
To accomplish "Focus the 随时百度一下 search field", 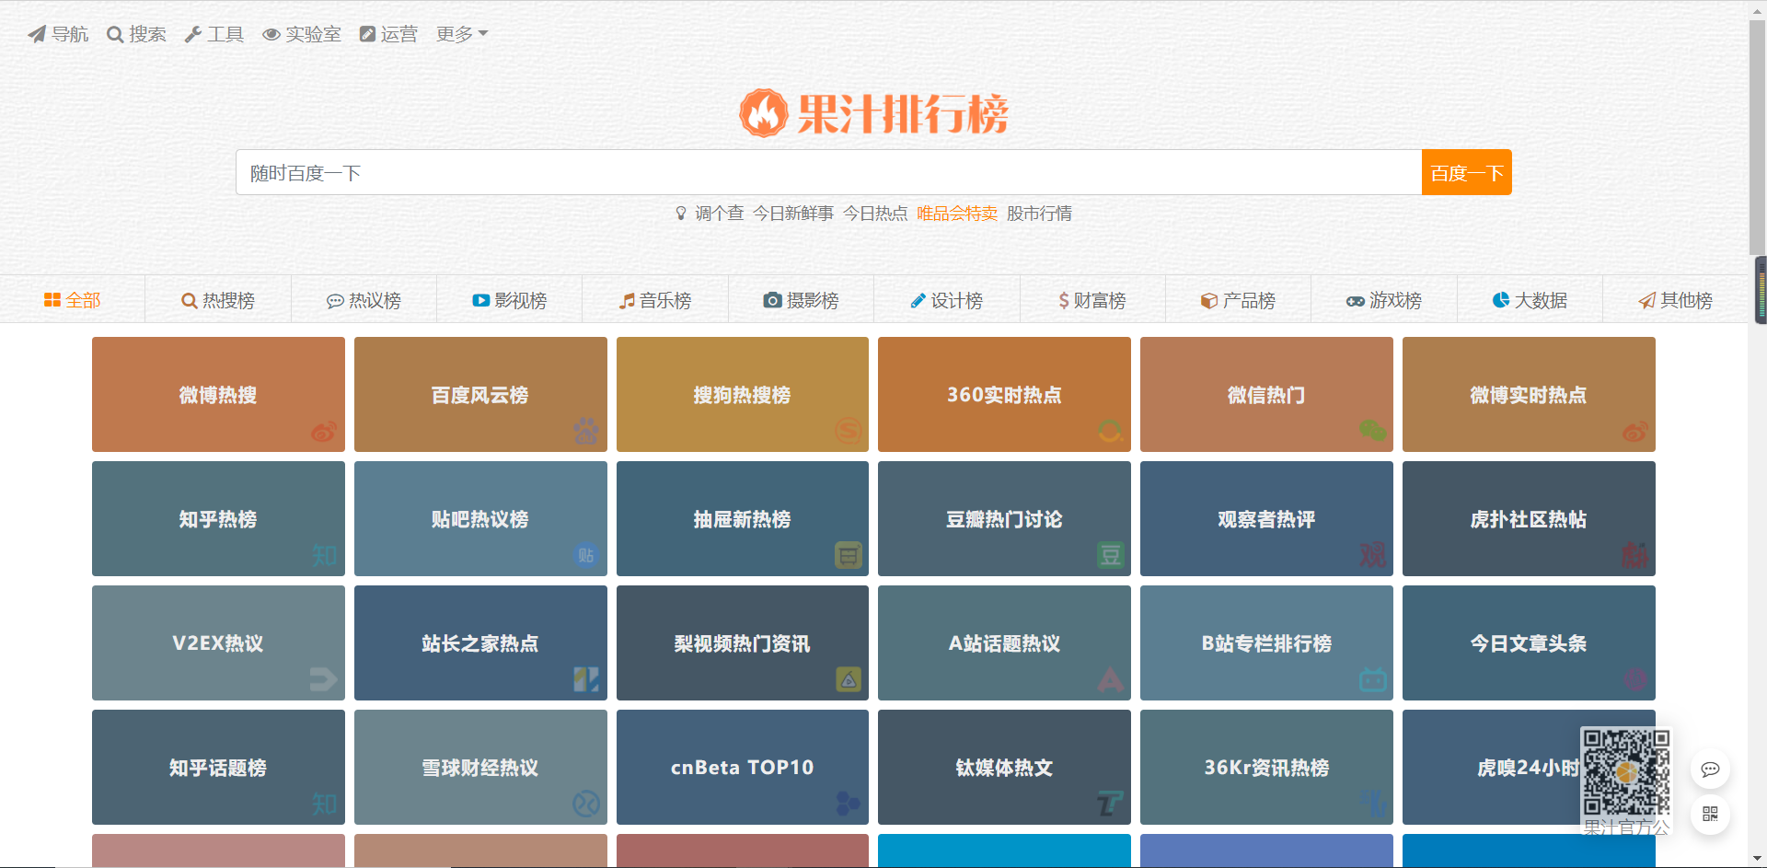I will (x=829, y=172).
